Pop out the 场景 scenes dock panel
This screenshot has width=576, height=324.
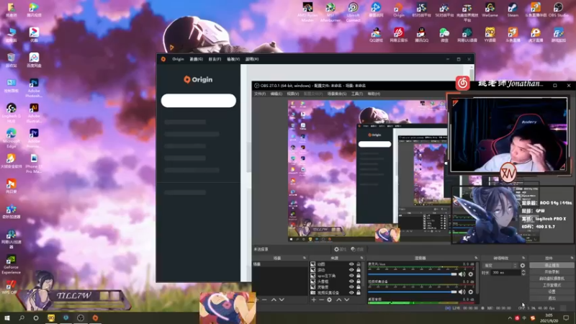click(304, 258)
